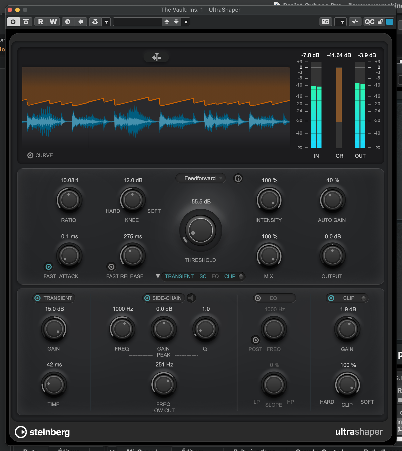
Task: Open the Feedforward mode dropdown
Action: click(200, 178)
